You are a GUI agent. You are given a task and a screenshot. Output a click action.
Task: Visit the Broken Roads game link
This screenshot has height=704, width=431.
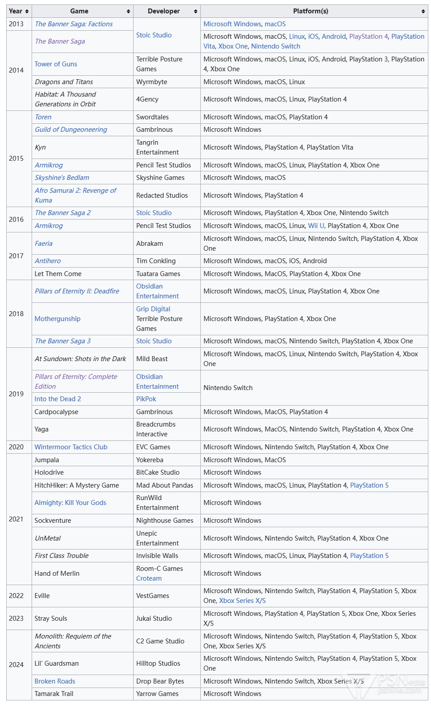(55, 681)
